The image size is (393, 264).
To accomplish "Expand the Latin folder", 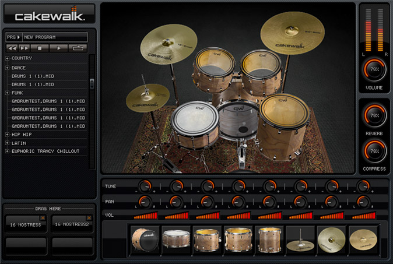I will pos(7,143).
